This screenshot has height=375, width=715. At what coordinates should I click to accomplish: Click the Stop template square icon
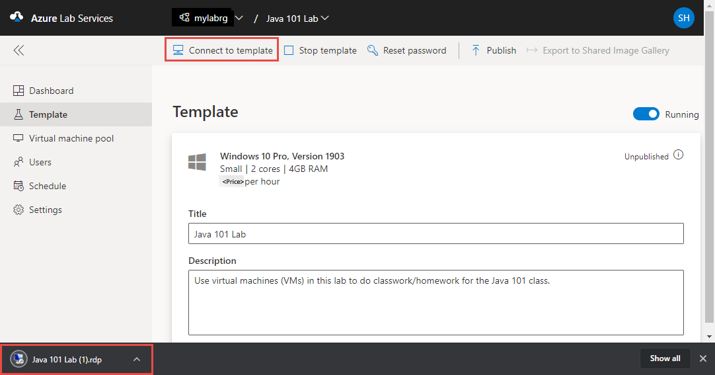point(289,50)
